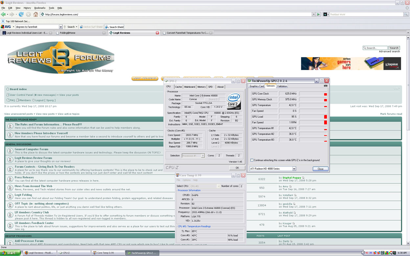Click the Mark forums read link
The height and width of the screenshot is (256, 410).
(391, 114)
